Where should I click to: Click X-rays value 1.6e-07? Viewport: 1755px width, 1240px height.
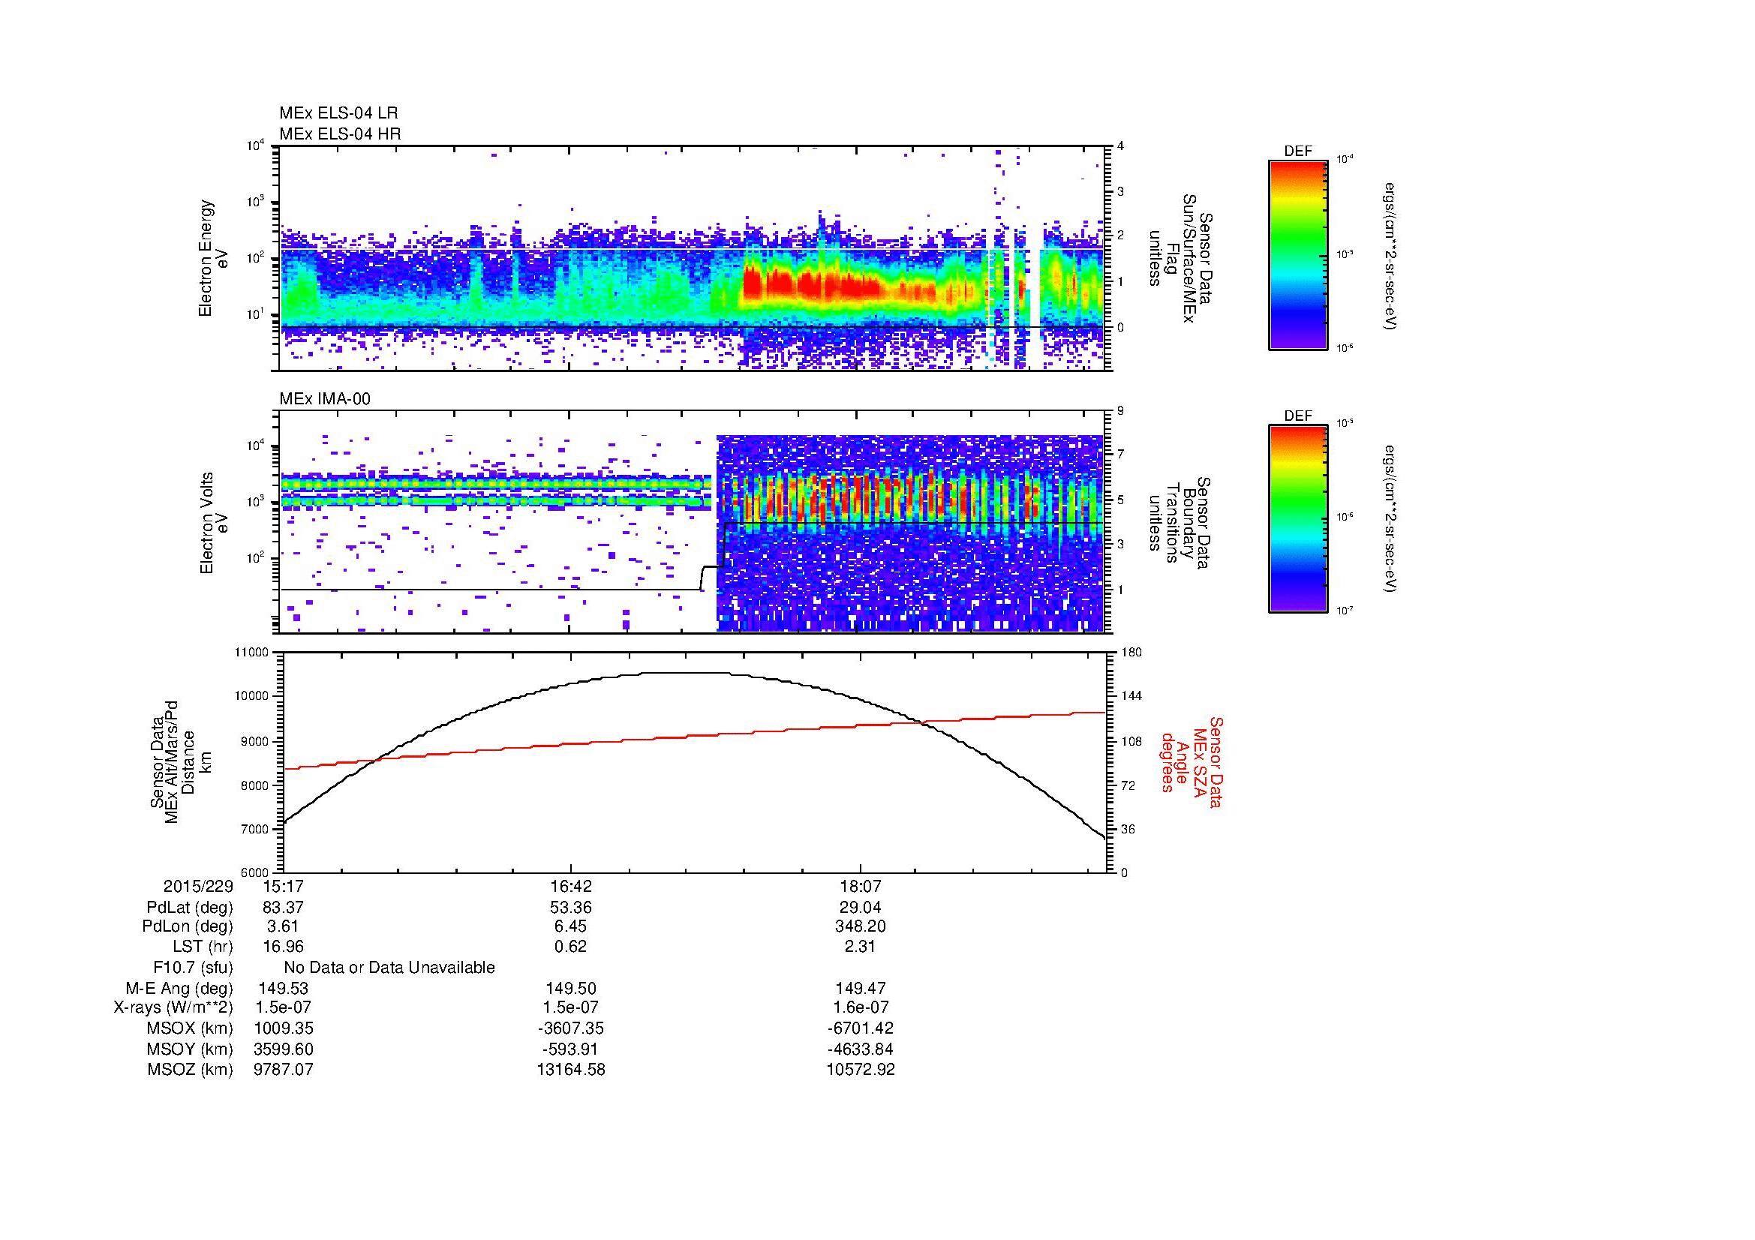pyautogui.click(x=861, y=1007)
